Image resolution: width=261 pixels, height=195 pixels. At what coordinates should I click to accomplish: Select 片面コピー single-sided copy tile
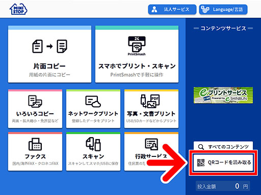pos(49,54)
